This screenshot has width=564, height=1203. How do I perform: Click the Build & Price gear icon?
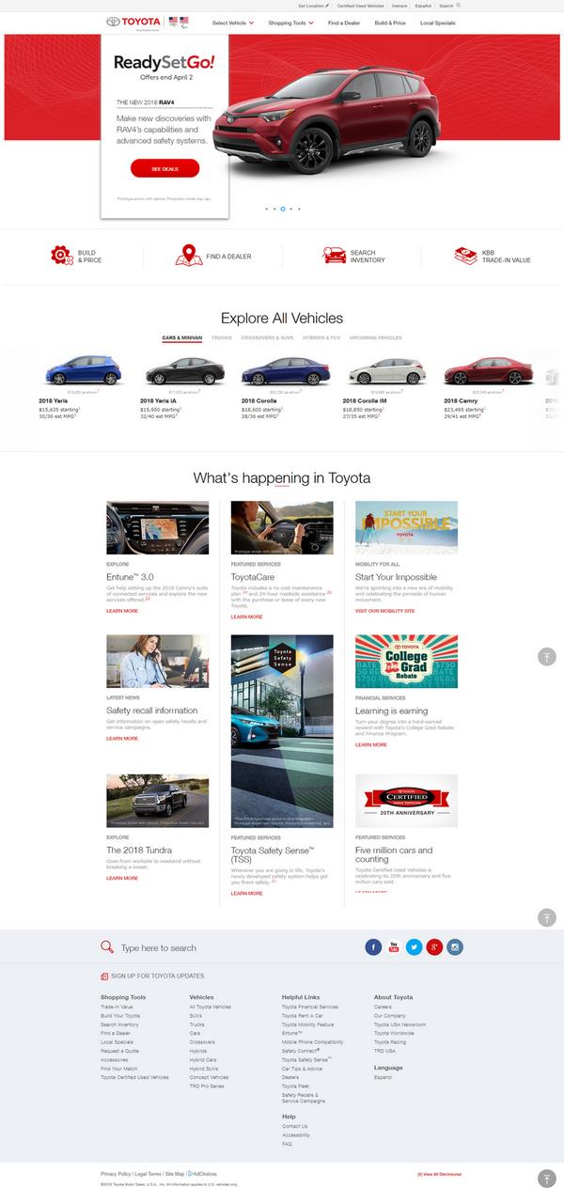click(61, 256)
